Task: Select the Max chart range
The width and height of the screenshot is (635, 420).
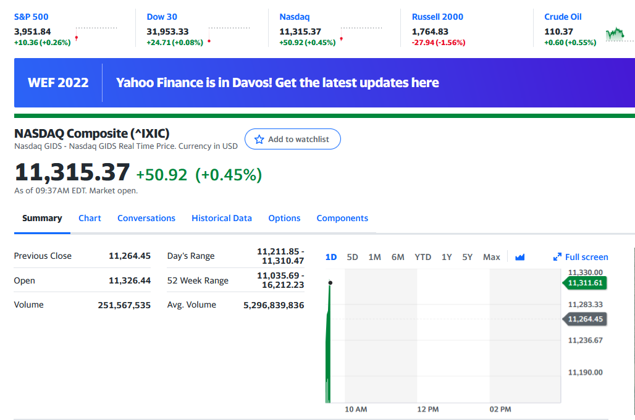Action: pyautogui.click(x=491, y=257)
